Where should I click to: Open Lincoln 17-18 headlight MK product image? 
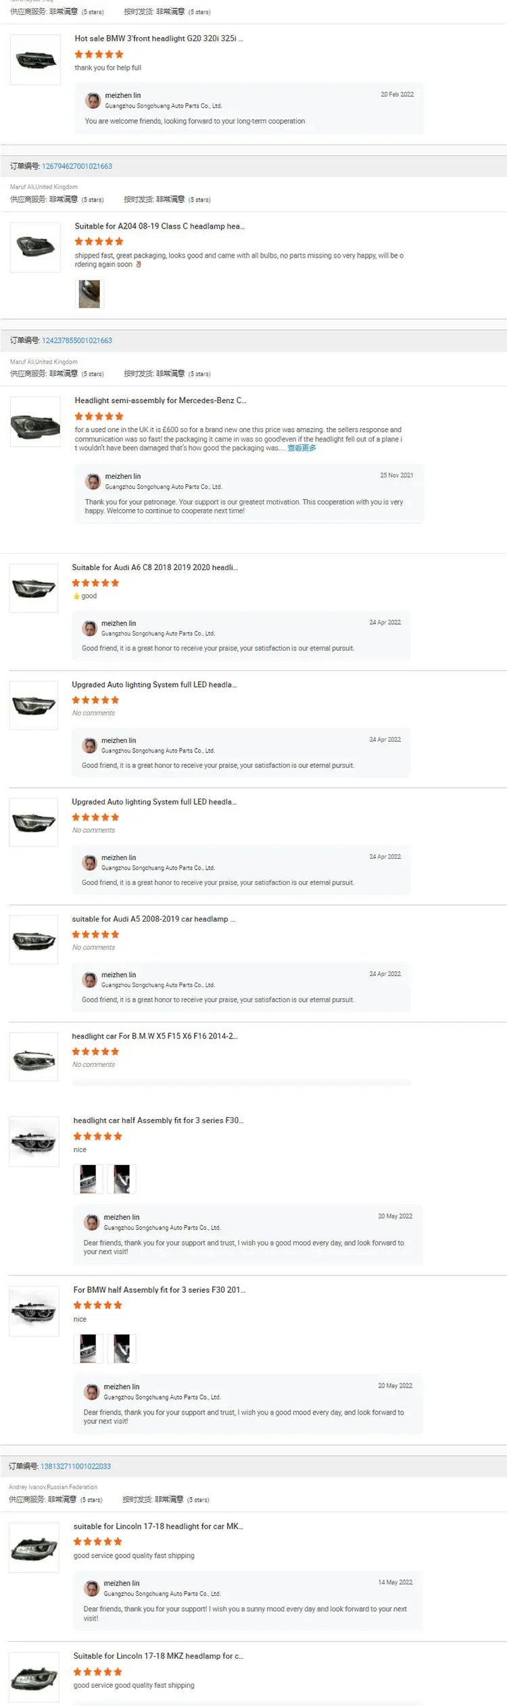(x=34, y=1548)
